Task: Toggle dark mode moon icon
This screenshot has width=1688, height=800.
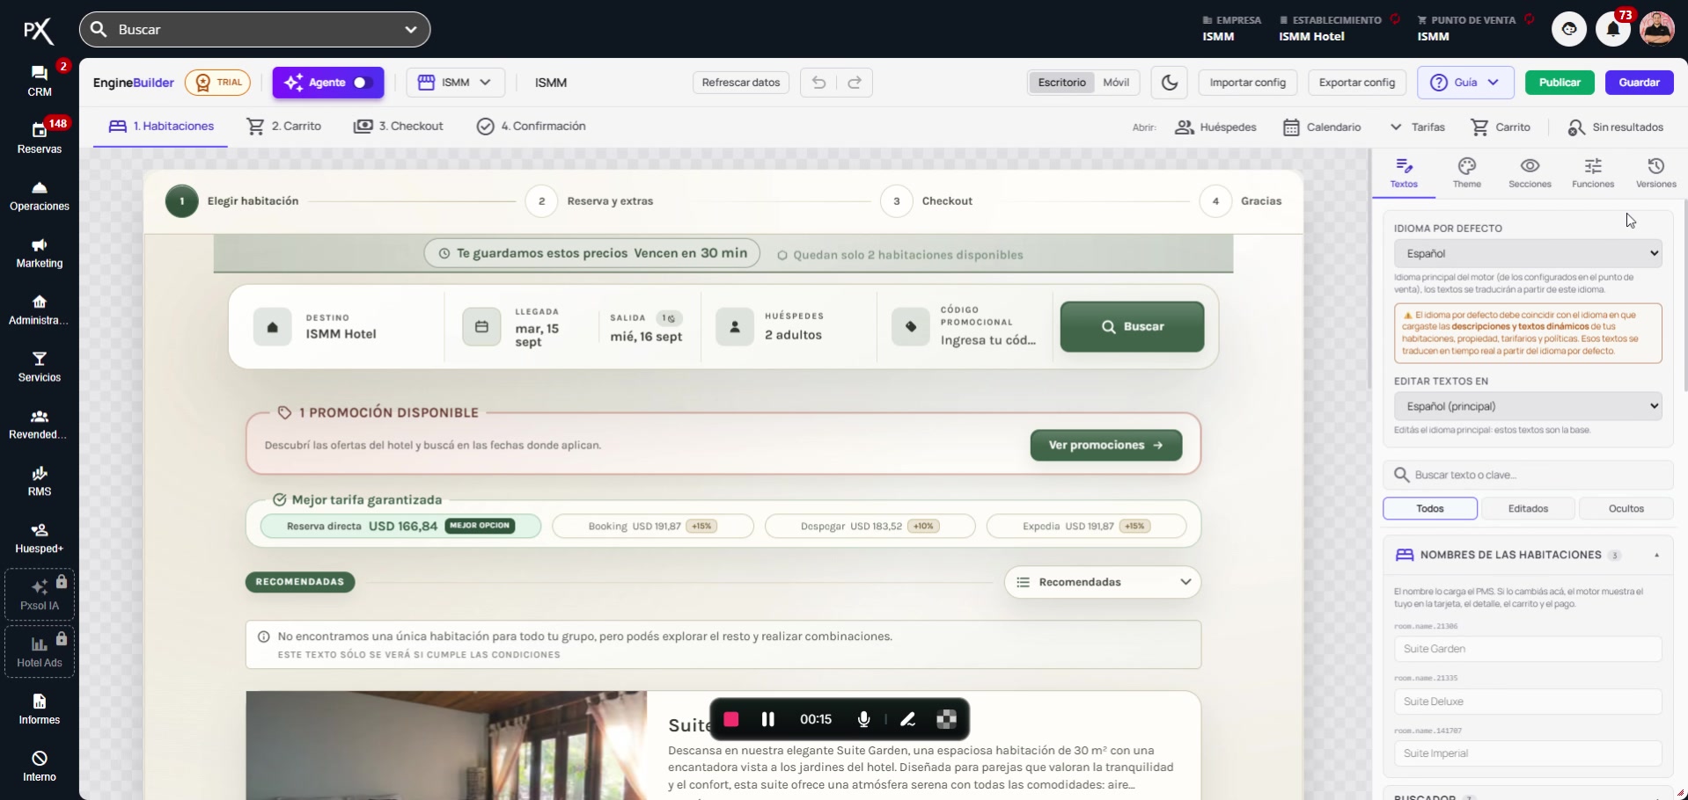Action: pyautogui.click(x=1170, y=83)
